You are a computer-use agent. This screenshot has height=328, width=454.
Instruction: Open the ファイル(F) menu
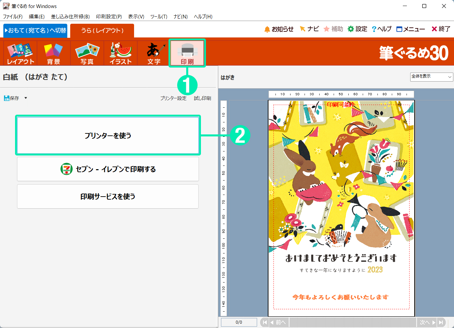[x=13, y=17]
